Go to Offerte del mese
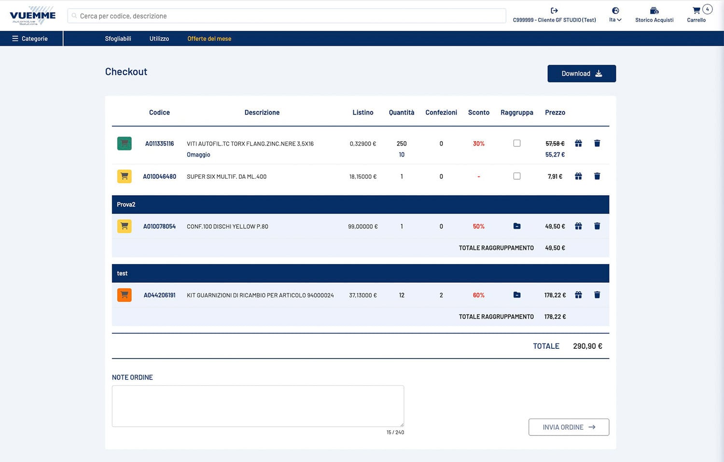Viewport: 724px width, 462px height. coord(209,39)
